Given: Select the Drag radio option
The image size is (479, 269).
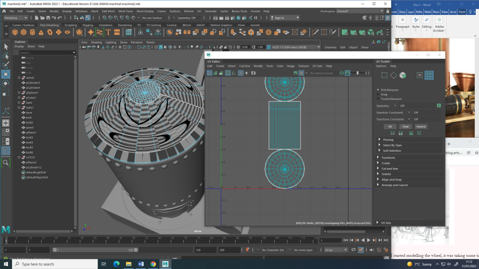Looking at the screenshot, I should [x=378, y=94].
